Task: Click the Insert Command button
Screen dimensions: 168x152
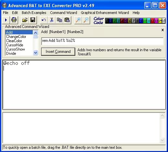Action: (58, 52)
